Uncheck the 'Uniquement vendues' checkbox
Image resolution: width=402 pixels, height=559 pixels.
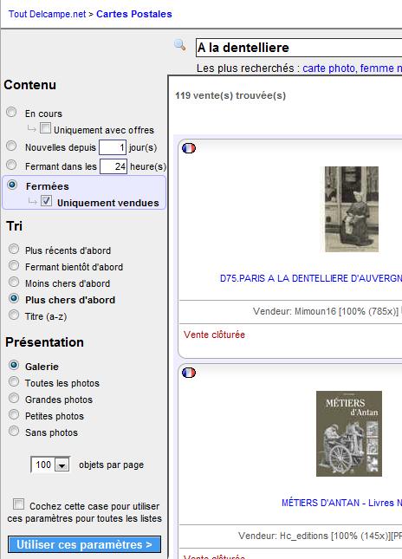click(46, 201)
